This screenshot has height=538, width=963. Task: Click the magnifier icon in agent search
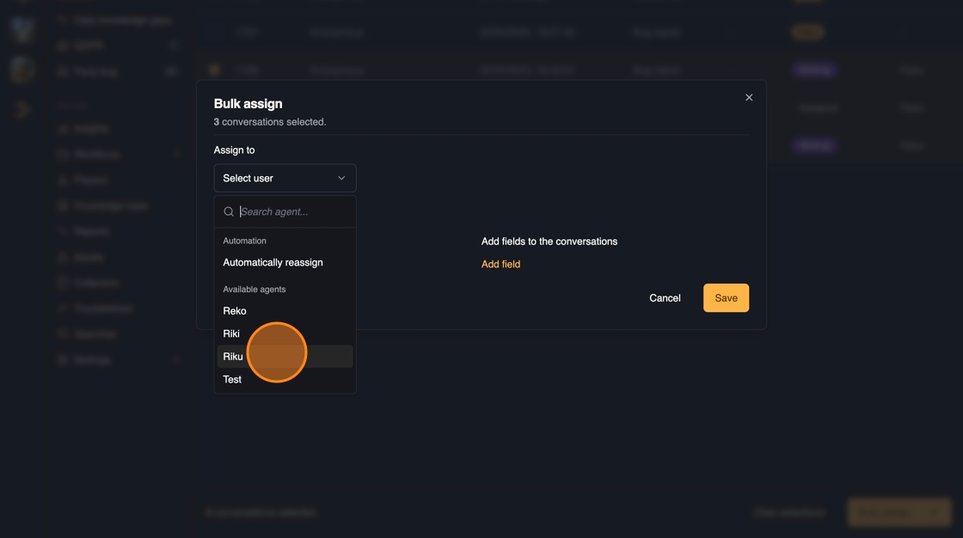(x=229, y=211)
